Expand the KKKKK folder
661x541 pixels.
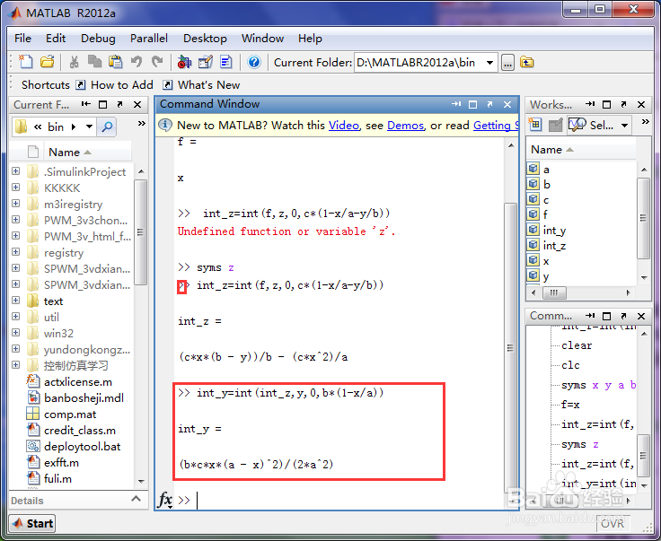tap(16, 187)
